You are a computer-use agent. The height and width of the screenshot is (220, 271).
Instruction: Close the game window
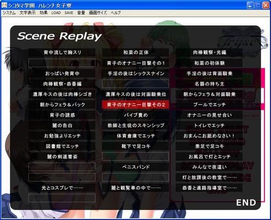pos(266,5)
